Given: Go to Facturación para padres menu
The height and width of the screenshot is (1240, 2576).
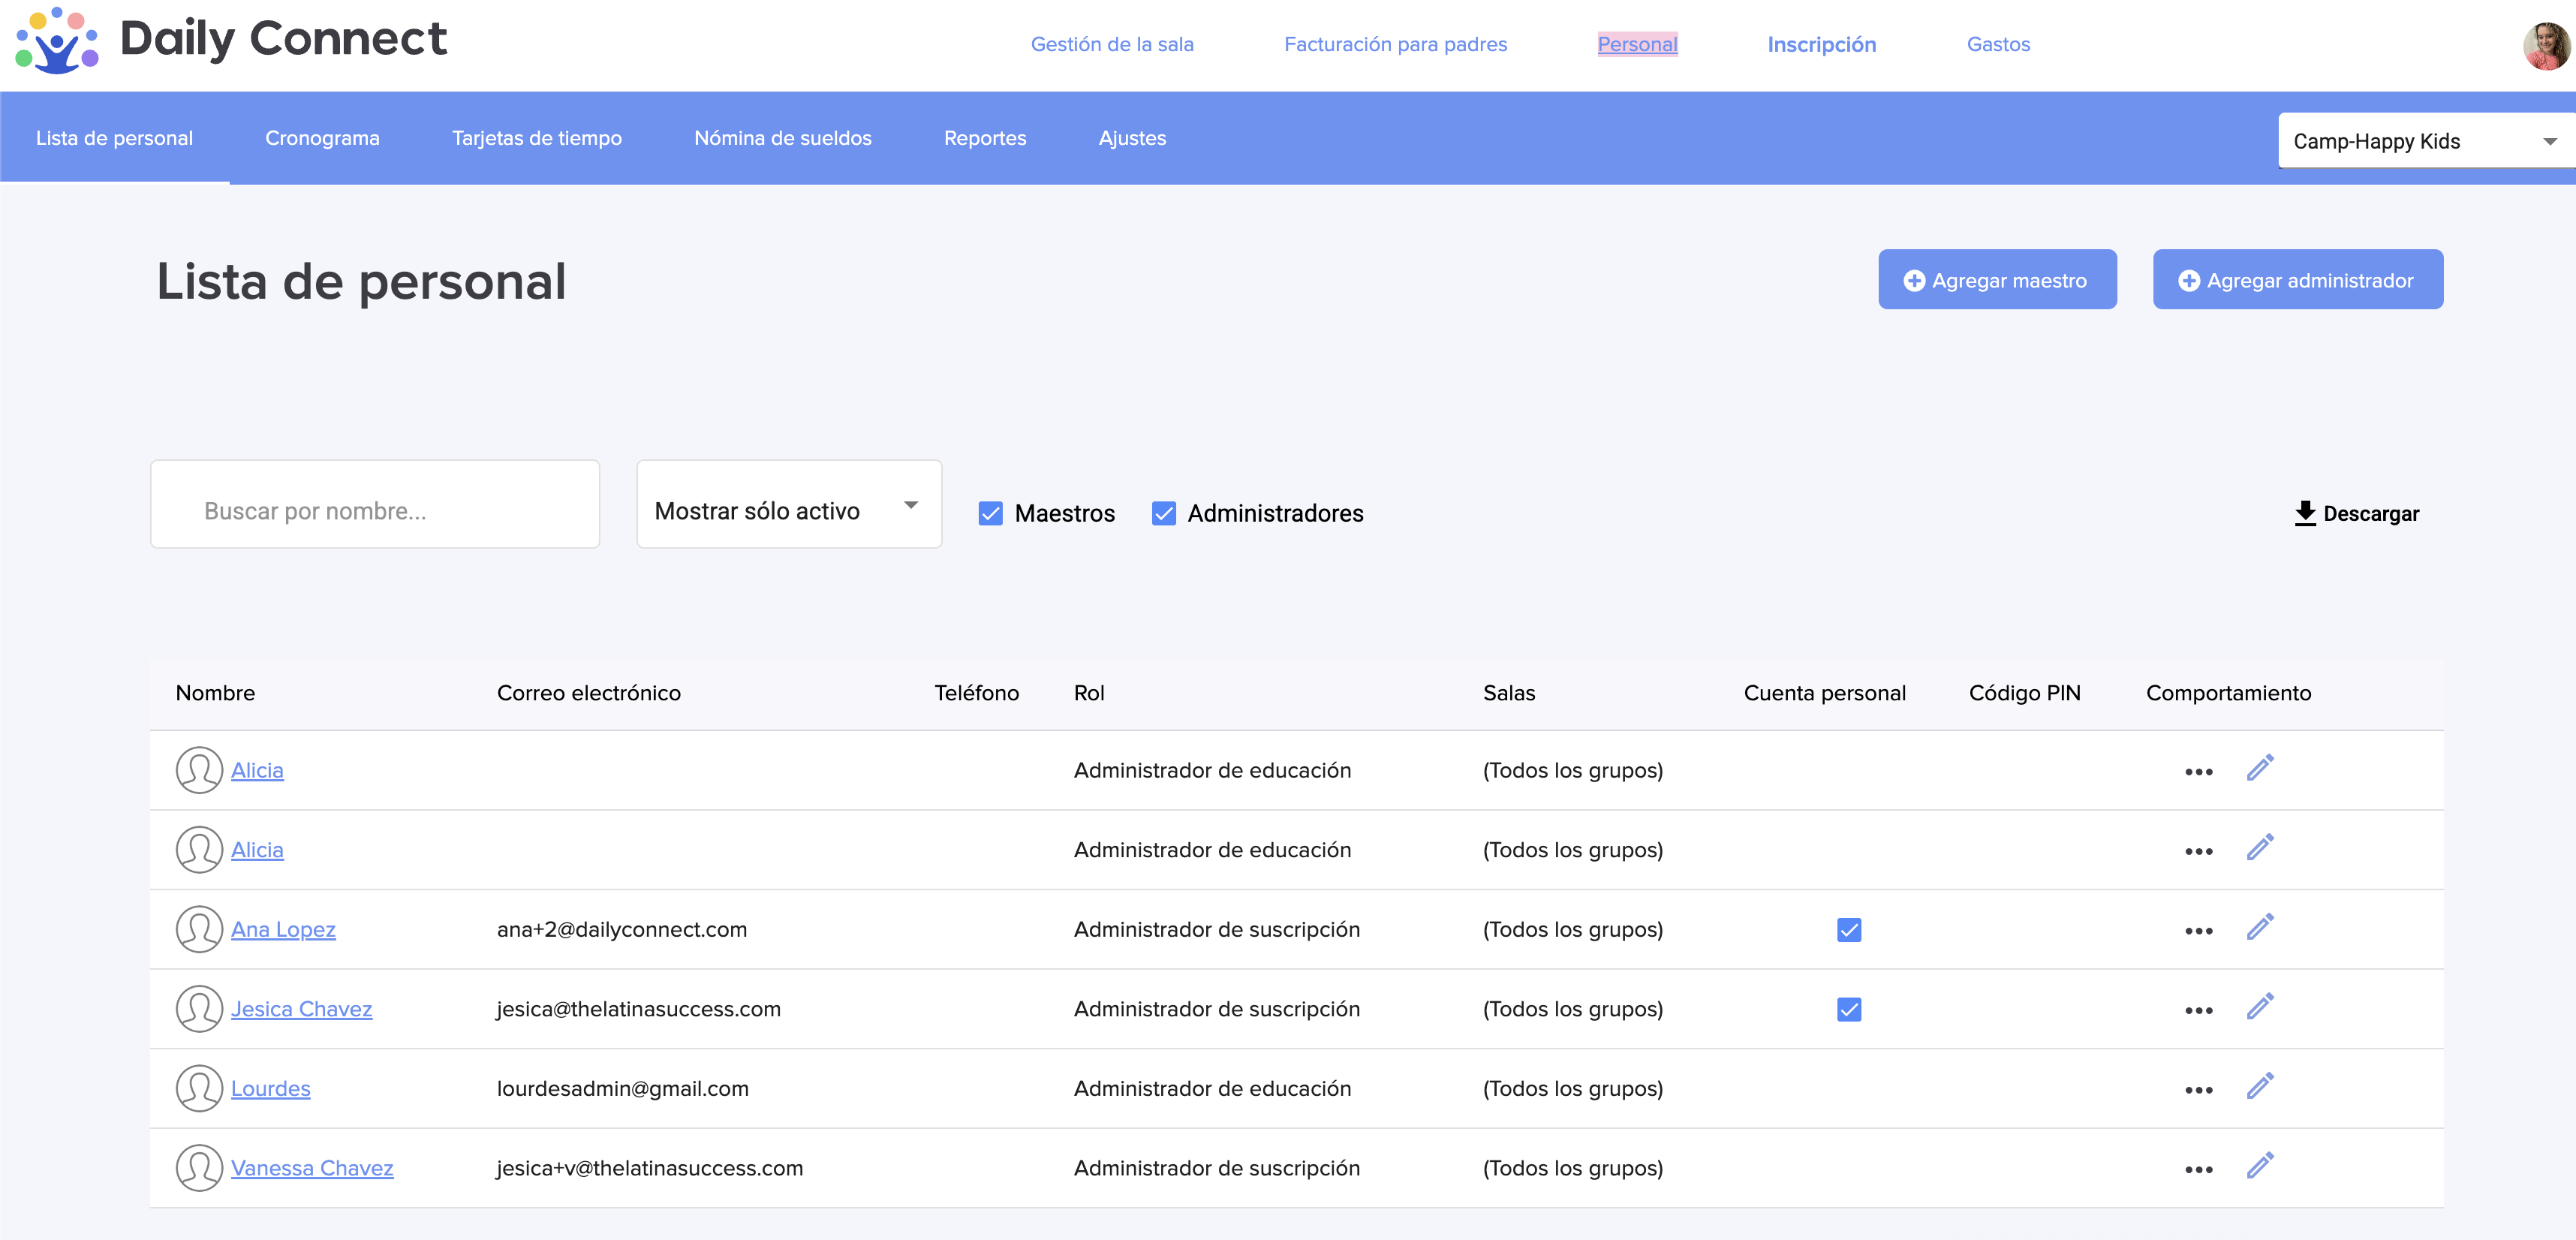Looking at the screenshot, I should [1395, 44].
